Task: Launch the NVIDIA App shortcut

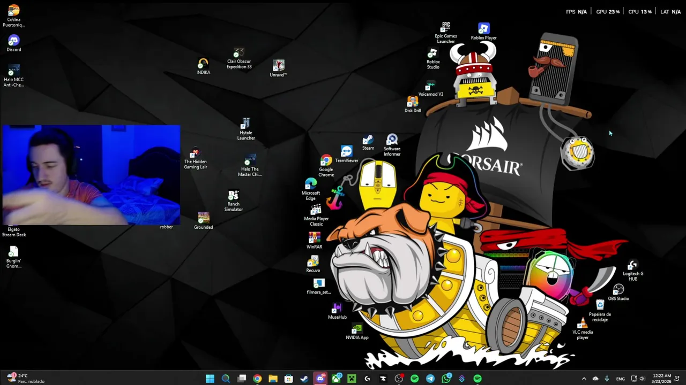Action: (x=357, y=332)
